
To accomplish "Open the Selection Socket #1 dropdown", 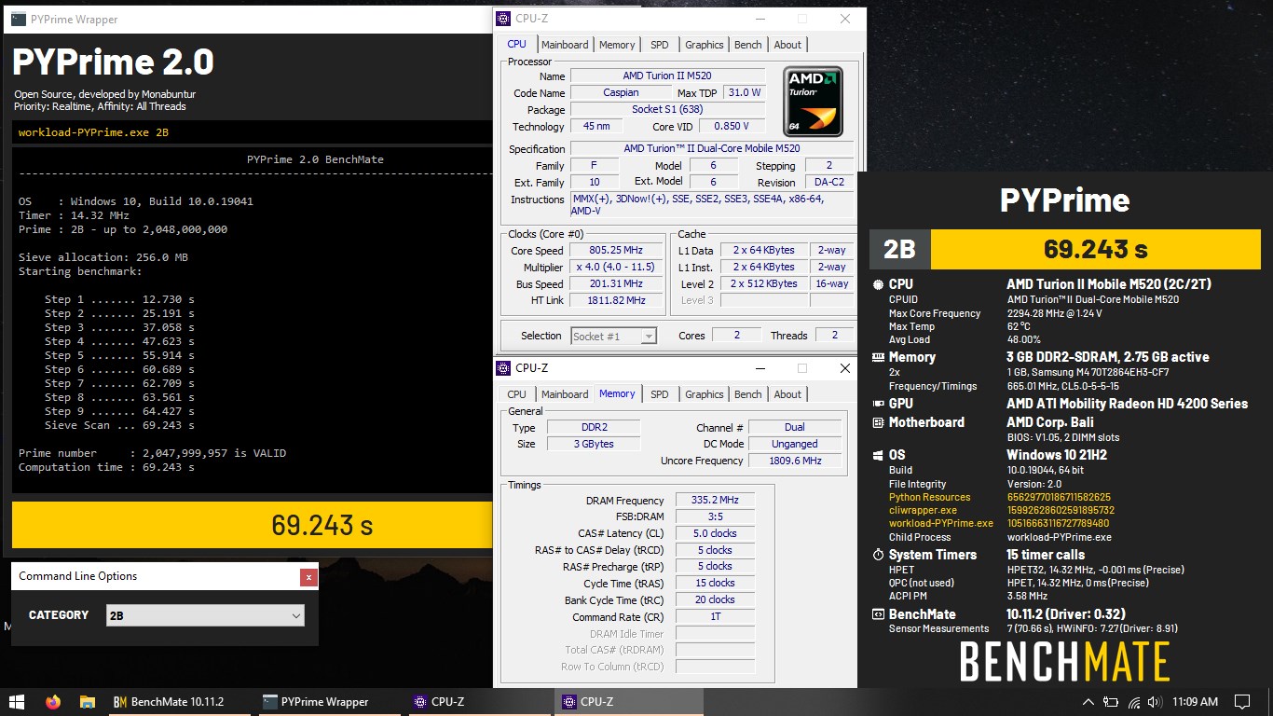I will [x=613, y=336].
